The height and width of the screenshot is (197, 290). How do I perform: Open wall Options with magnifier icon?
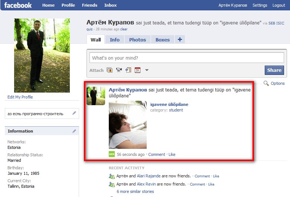tap(274, 83)
